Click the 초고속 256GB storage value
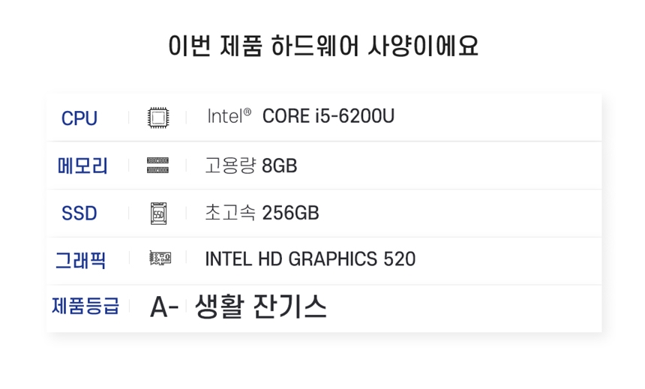 pyautogui.click(x=262, y=213)
